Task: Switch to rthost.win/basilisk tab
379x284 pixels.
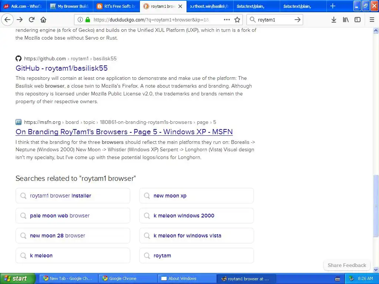Action: pos(209,6)
